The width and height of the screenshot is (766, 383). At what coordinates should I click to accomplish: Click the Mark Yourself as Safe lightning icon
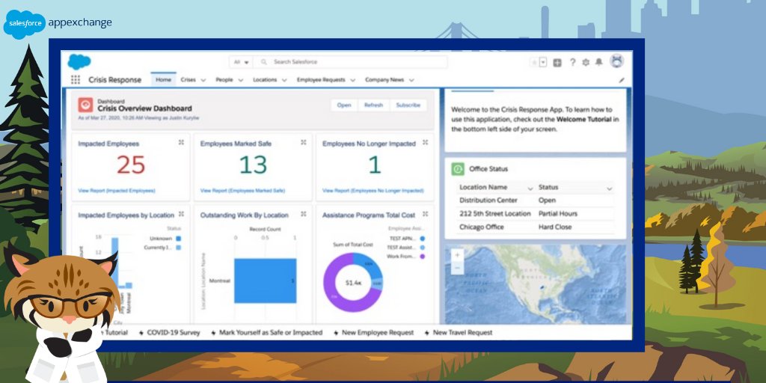tap(213, 333)
